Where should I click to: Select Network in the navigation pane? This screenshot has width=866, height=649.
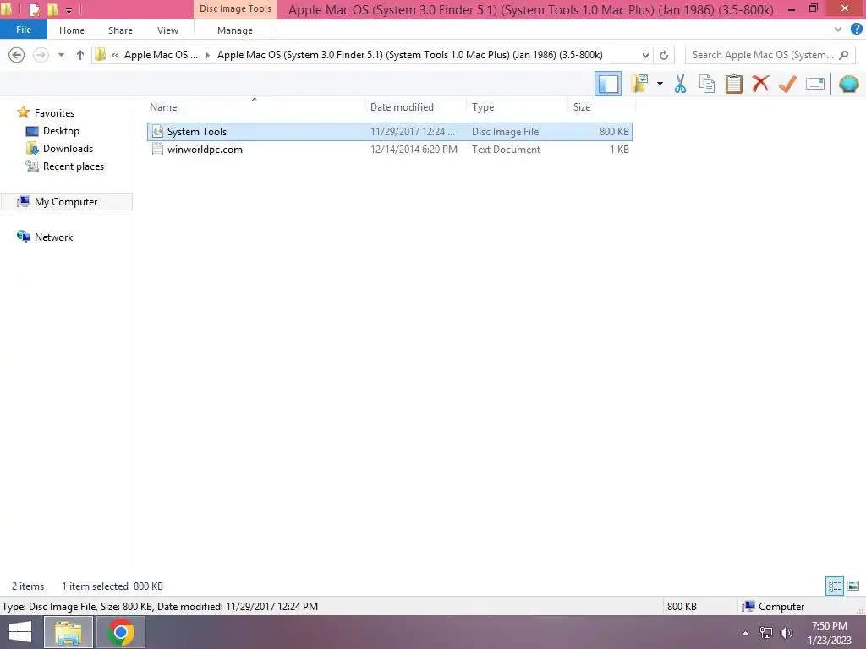53,237
